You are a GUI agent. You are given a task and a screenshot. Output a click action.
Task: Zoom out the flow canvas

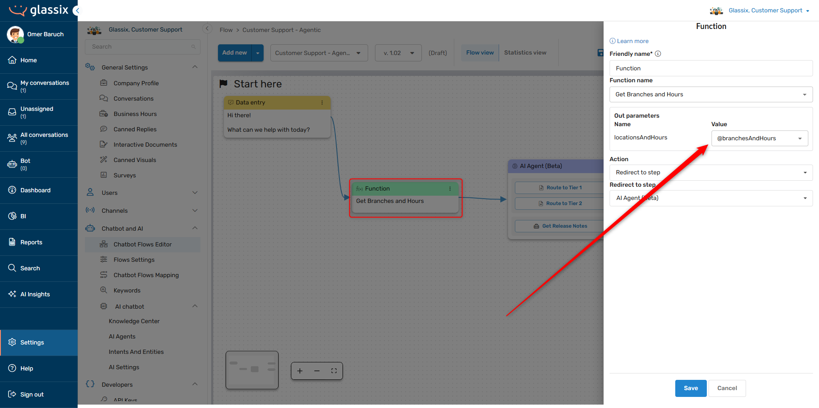(317, 371)
